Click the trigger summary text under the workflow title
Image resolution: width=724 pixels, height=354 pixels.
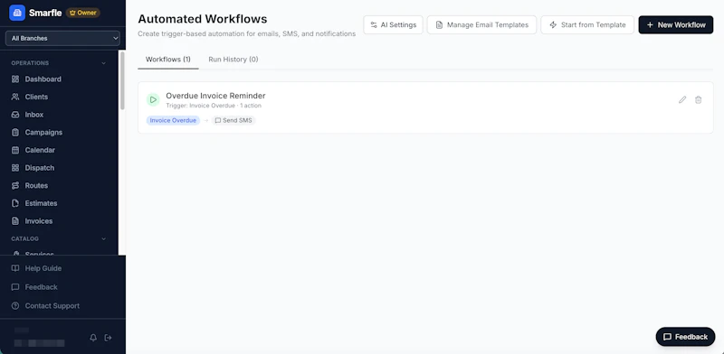(214, 106)
